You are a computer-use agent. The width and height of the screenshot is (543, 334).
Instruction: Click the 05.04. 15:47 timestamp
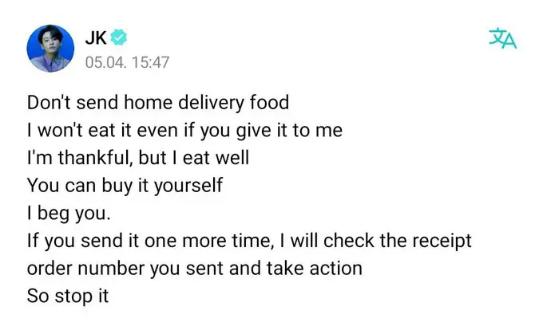point(128,63)
